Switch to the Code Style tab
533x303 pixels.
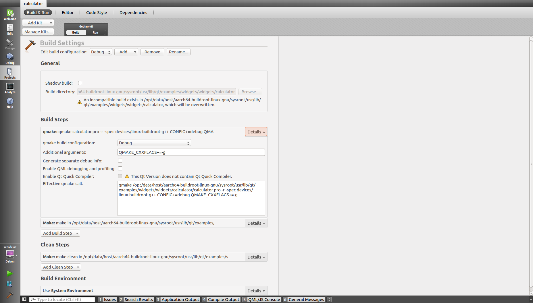[x=96, y=13]
